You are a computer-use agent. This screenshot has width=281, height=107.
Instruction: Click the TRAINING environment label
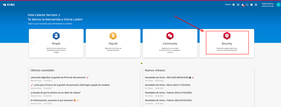pos(228,5)
